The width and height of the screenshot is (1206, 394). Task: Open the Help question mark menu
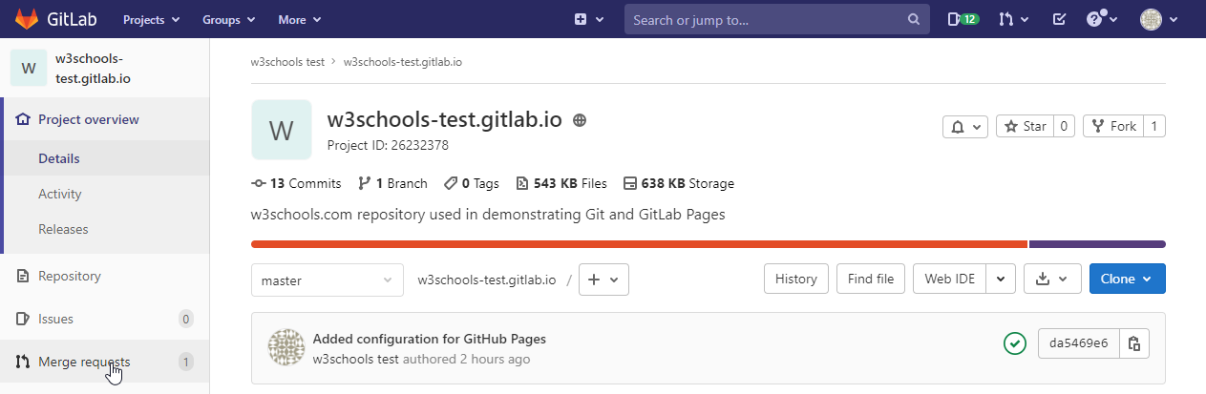tap(1101, 19)
